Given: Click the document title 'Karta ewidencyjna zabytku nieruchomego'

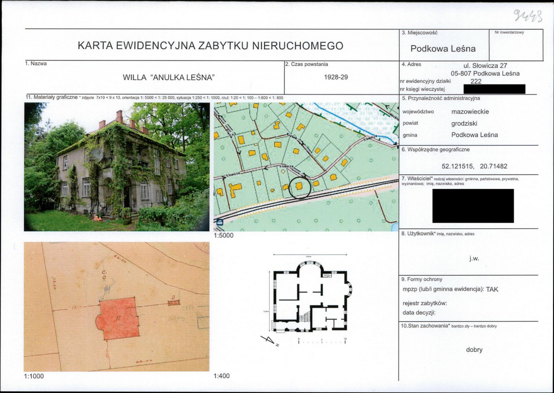Looking at the screenshot, I should (211, 46).
